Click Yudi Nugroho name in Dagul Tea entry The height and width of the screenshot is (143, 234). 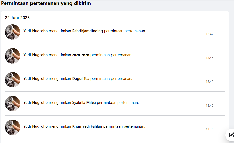click(36, 79)
